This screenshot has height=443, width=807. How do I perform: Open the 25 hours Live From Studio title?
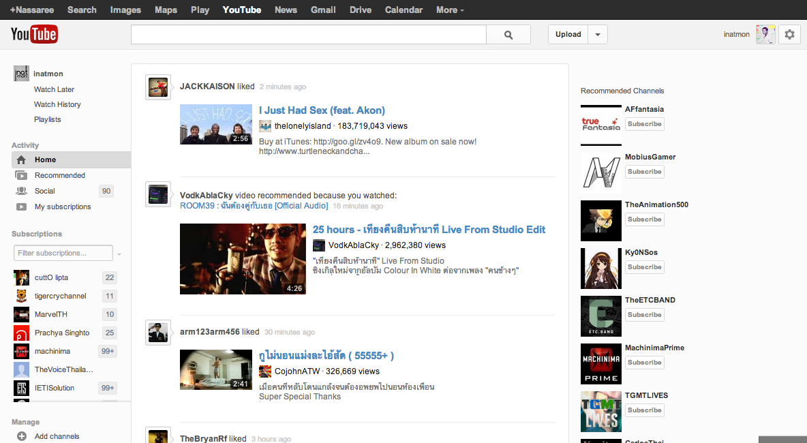429,230
